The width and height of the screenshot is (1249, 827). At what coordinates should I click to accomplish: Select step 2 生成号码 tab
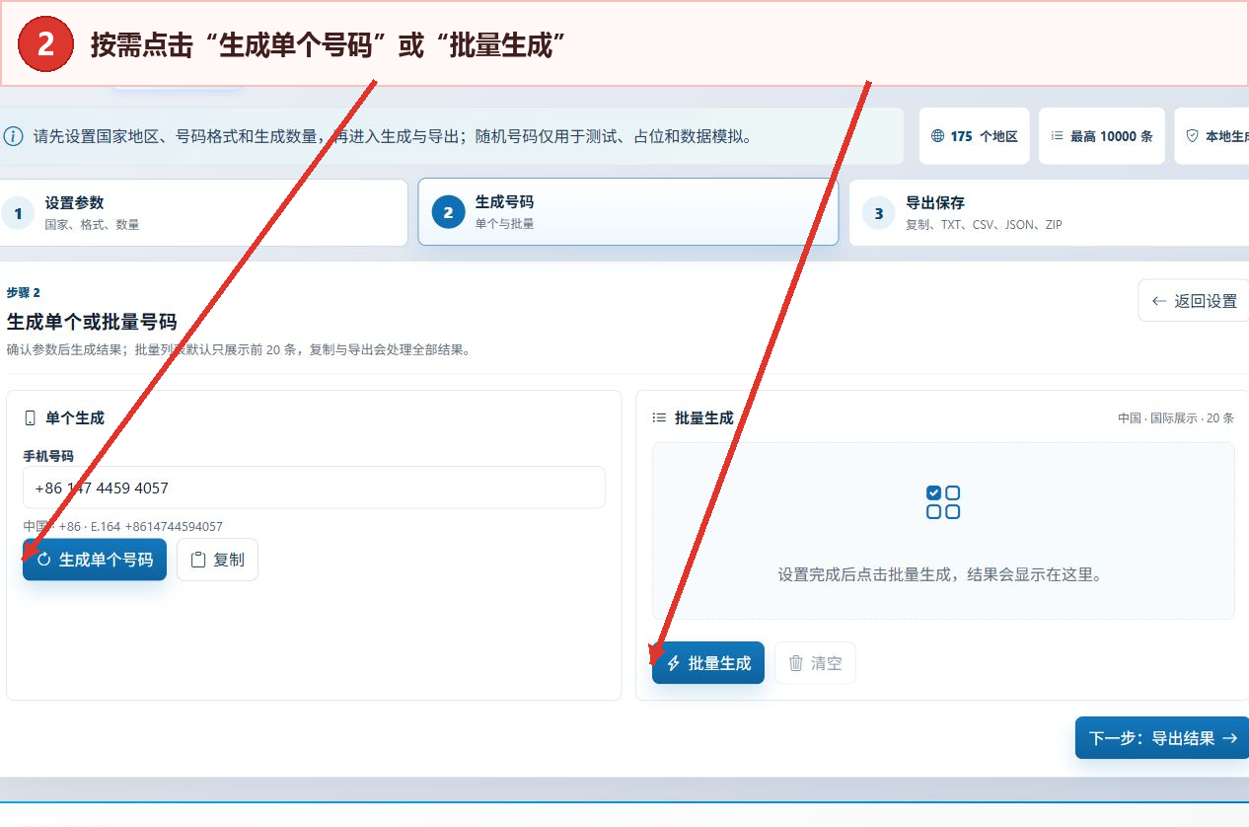click(x=628, y=212)
